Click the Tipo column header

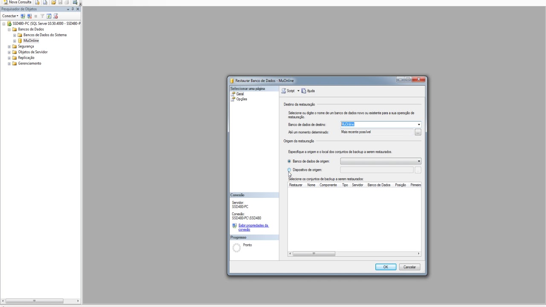[345, 185]
